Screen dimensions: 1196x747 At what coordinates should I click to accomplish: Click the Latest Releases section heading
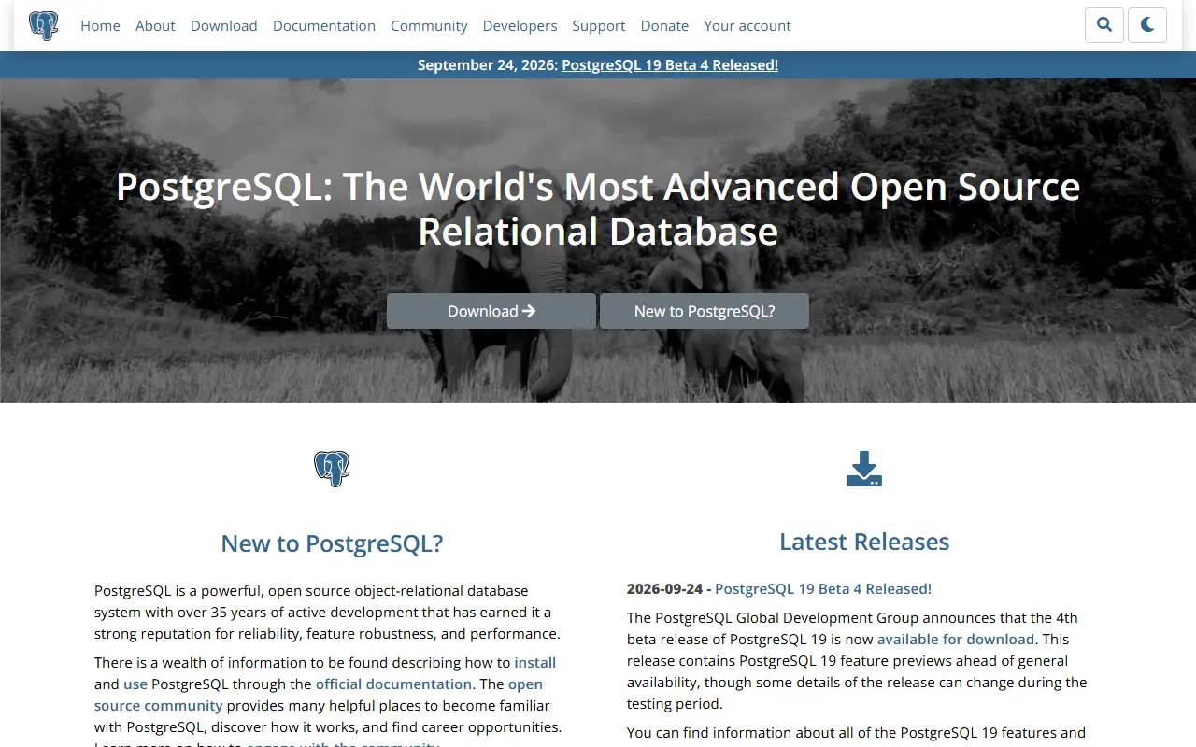(x=864, y=542)
